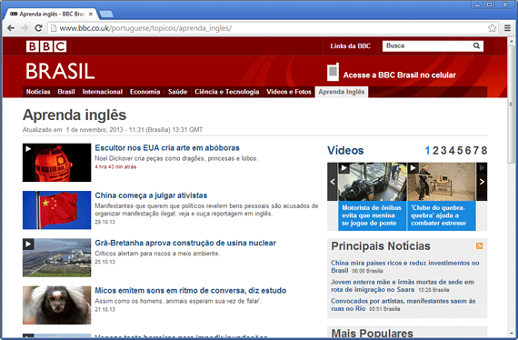Viewport: 518px width, 340px height.
Task: Open Convocados por artistas headline
Action: point(403,305)
